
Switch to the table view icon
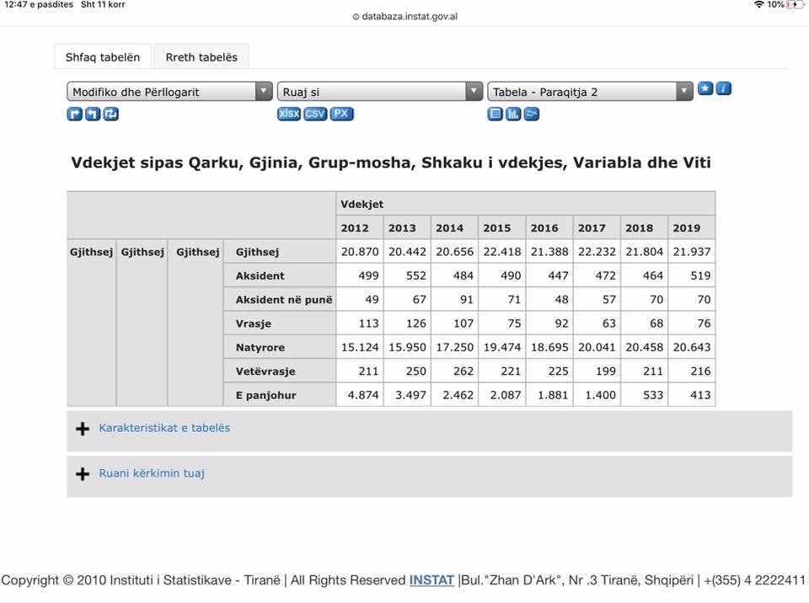pyautogui.click(x=496, y=114)
